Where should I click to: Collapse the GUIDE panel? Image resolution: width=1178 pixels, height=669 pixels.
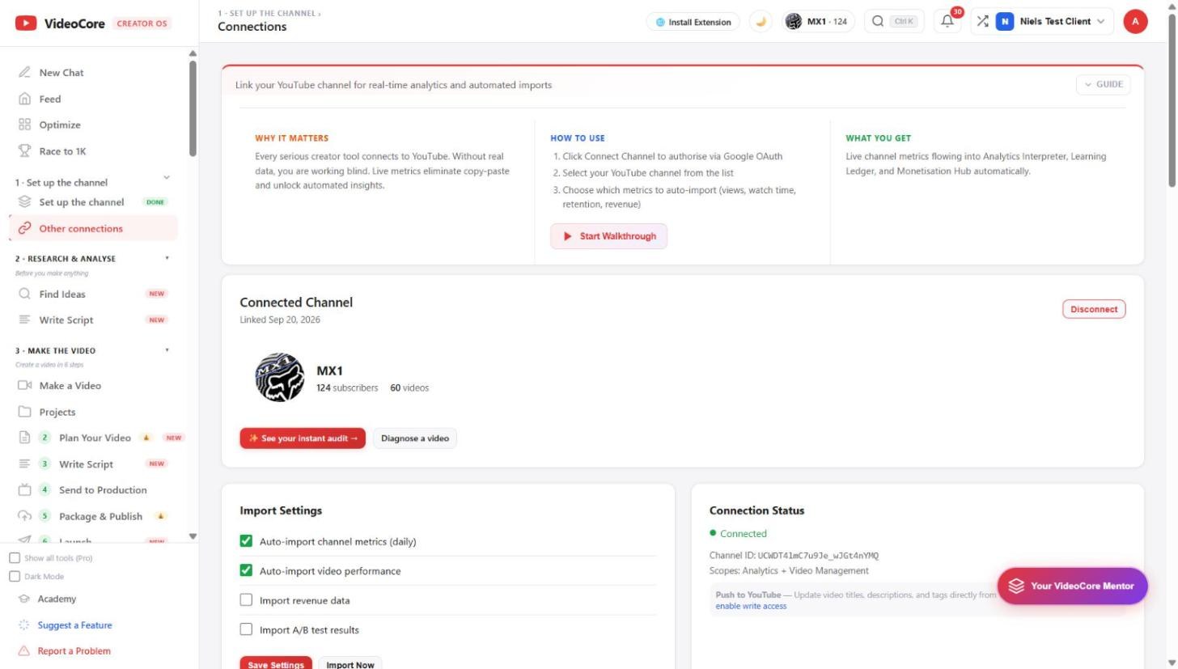click(1103, 84)
